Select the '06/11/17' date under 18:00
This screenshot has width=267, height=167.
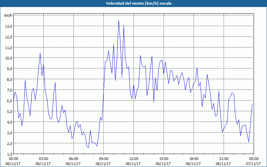[193, 164]
